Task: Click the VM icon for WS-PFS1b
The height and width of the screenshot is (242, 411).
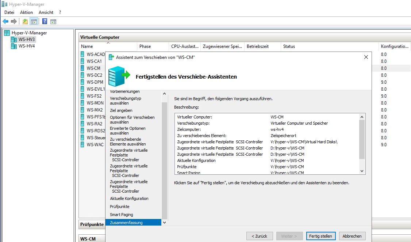Action: pyautogui.click(x=82, y=117)
